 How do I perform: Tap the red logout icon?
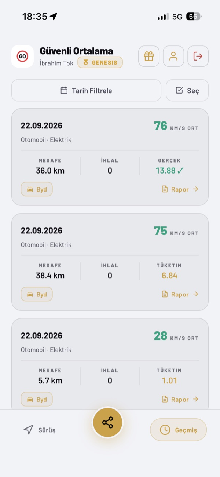(198, 56)
